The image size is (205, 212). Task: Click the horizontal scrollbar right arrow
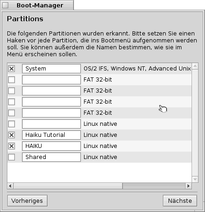pos(188,186)
